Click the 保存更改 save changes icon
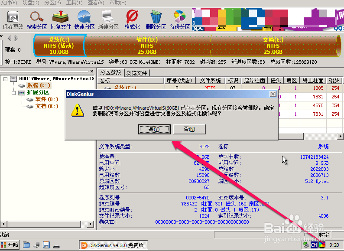 pyautogui.click(x=13, y=20)
